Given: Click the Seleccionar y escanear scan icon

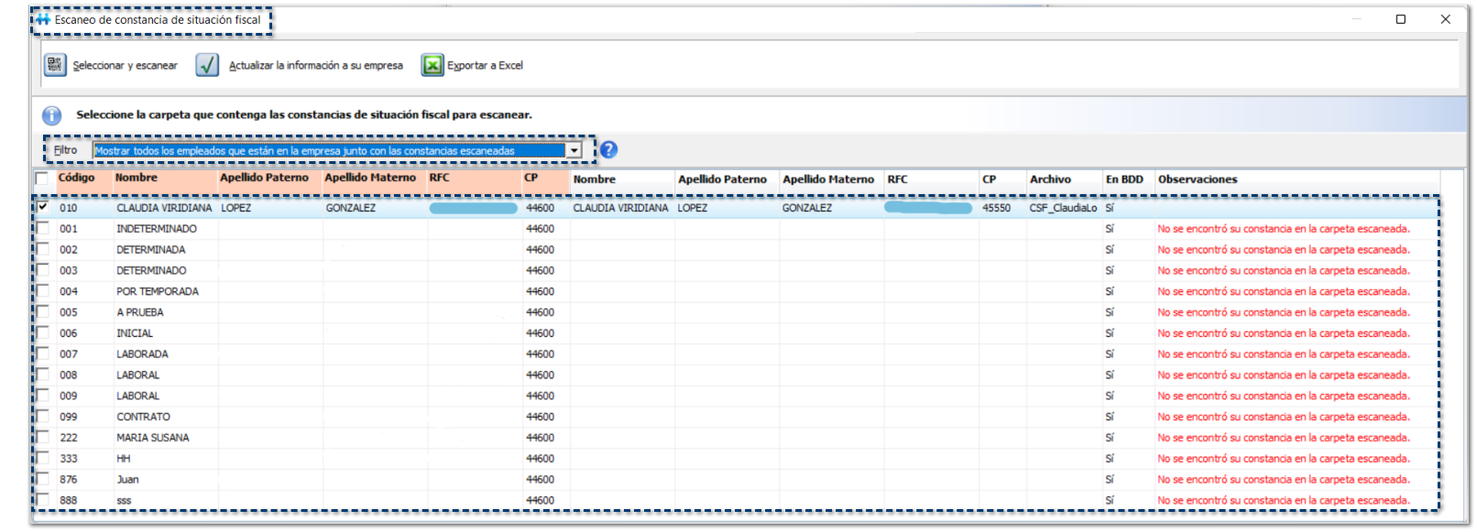Looking at the screenshot, I should point(54,65).
